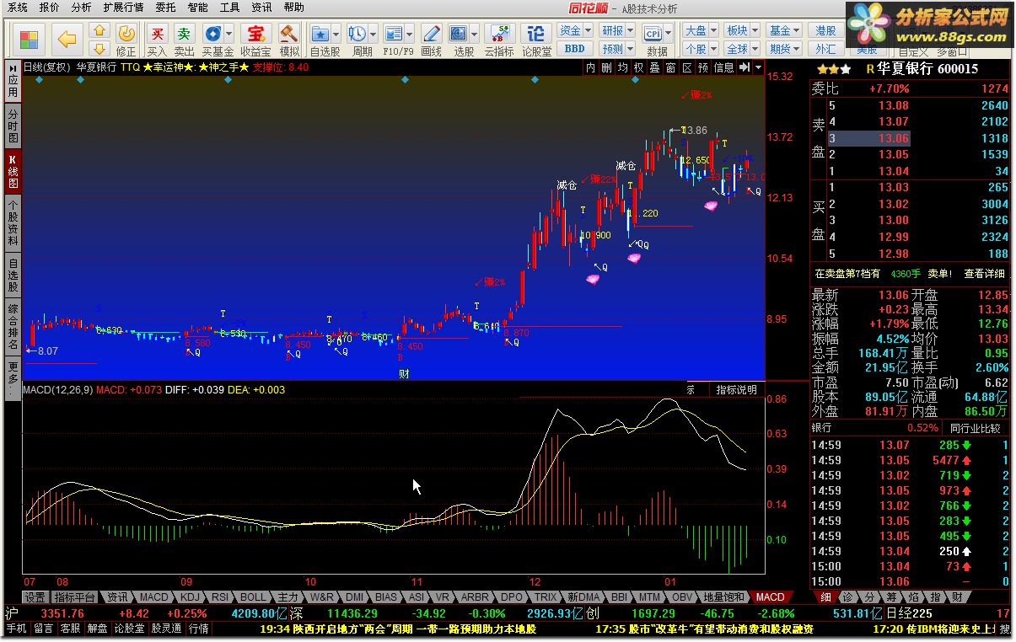Toggle 区 range option
Viewport: 1016px width, 642px height.
coord(686,67)
